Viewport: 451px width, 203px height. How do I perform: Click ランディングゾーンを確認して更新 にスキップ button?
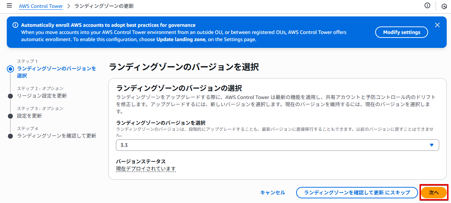357,193
